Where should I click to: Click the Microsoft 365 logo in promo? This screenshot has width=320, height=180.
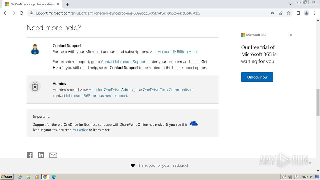point(254,35)
